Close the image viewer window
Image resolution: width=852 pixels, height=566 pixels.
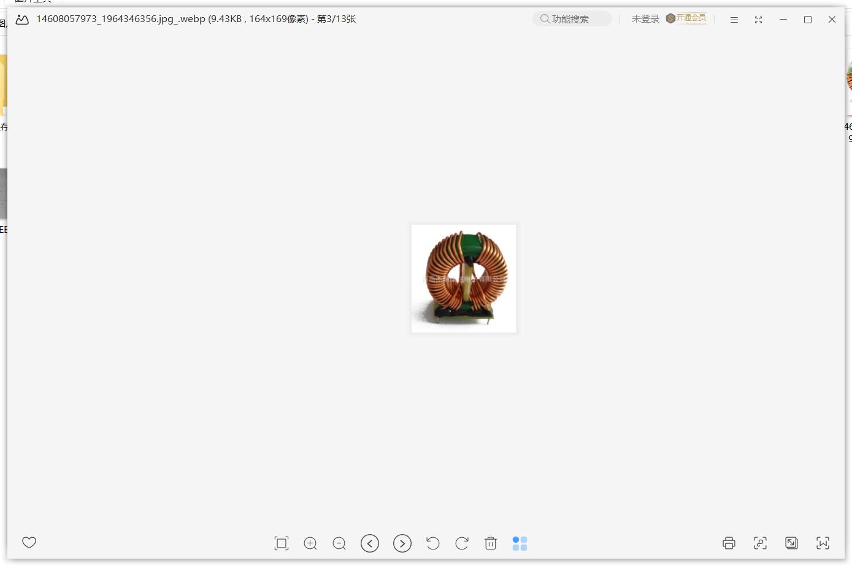(x=832, y=20)
